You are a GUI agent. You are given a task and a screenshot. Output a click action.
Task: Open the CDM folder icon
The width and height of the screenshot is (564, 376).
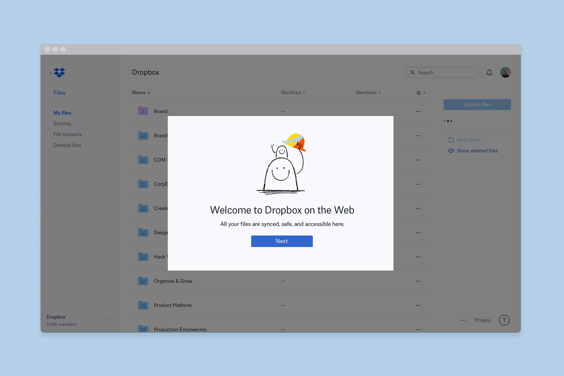143,160
